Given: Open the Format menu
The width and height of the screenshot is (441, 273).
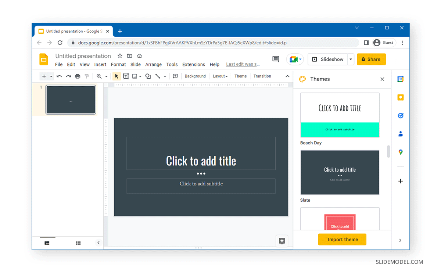Looking at the screenshot, I should [x=118, y=64].
